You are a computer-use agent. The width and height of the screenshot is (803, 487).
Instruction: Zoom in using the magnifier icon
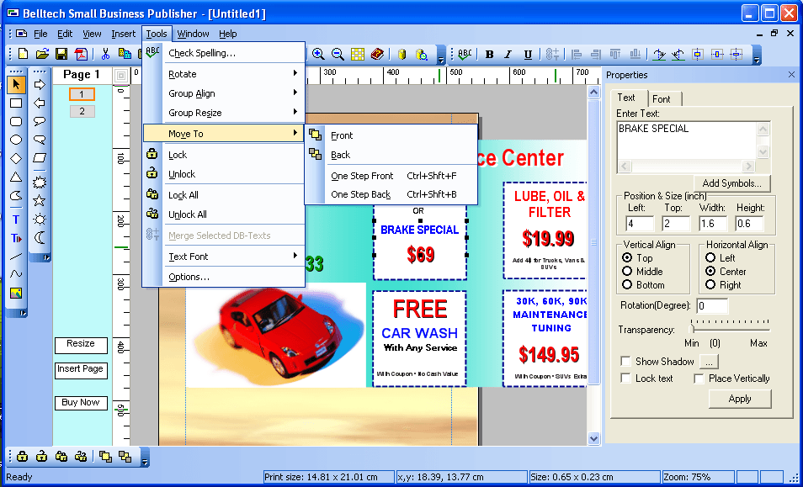(318, 54)
